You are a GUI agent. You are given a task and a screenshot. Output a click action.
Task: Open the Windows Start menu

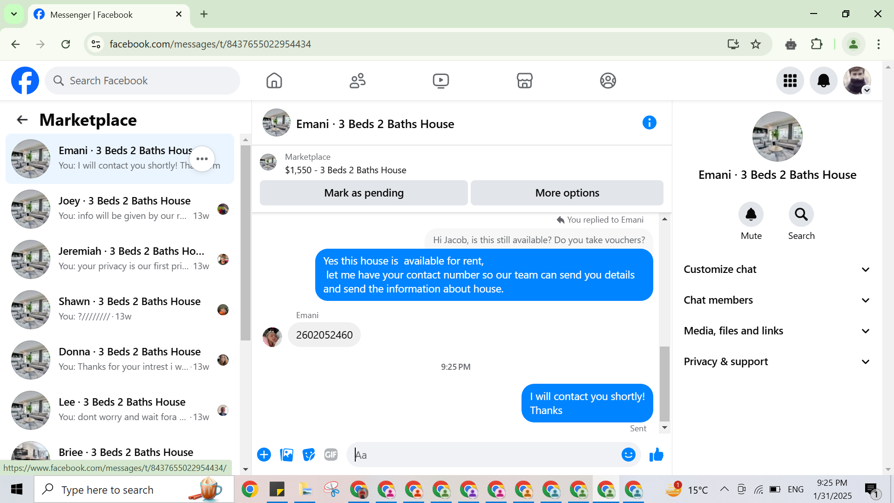[17, 489]
